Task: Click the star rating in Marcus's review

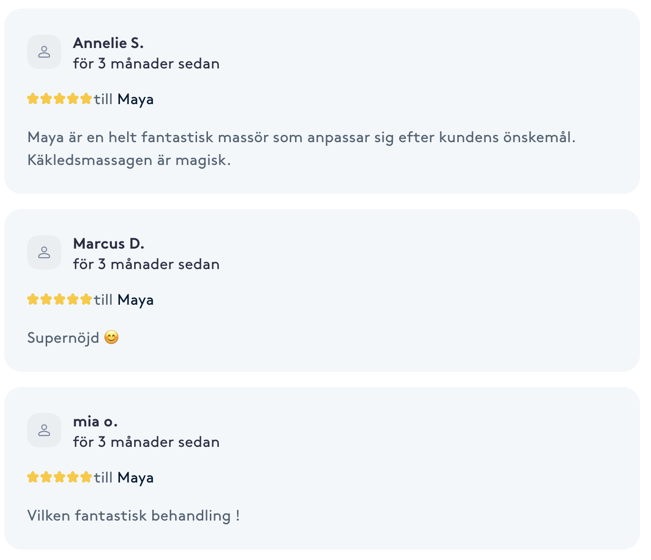Action: coord(59,299)
